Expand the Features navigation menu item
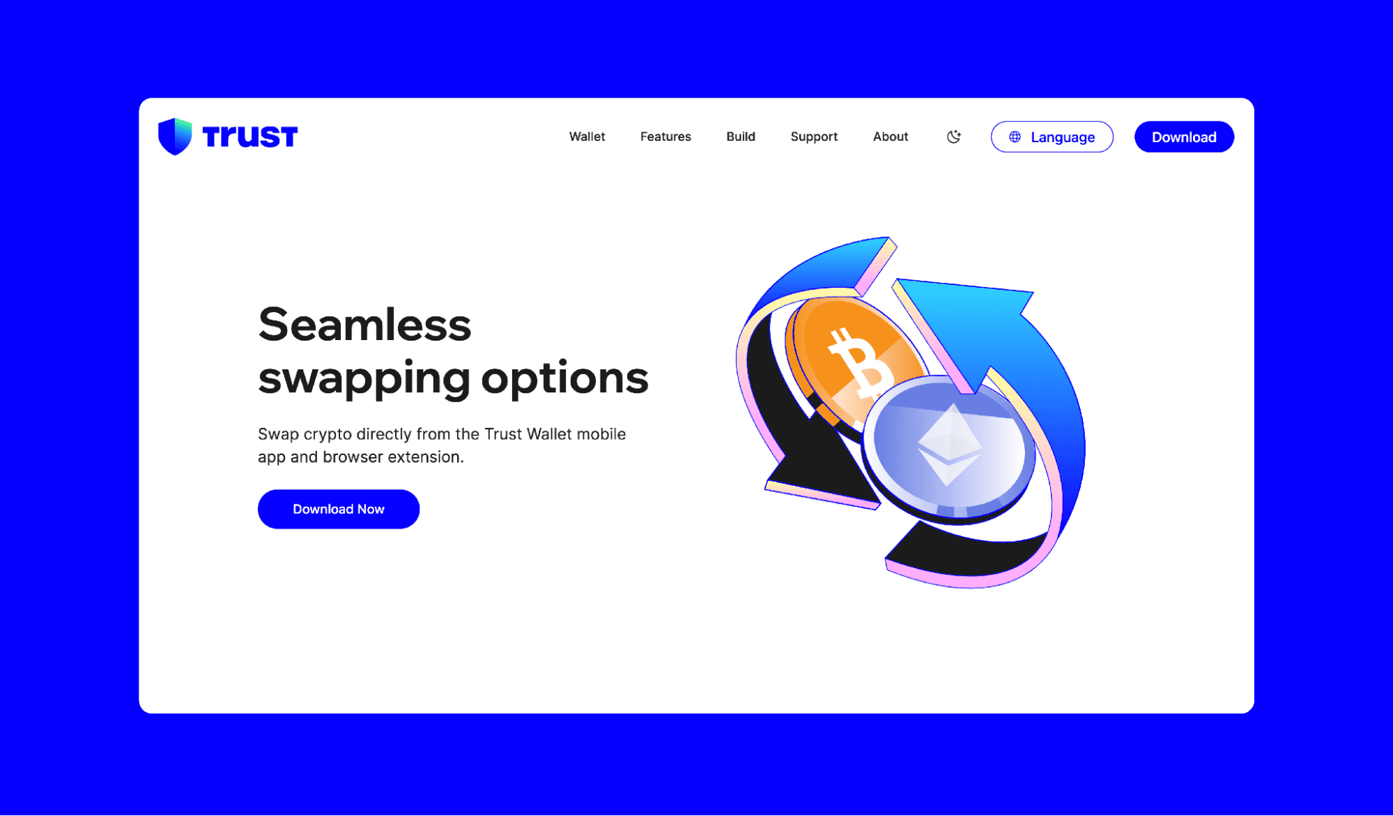This screenshot has height=816, width=1393. tap(665, 136)
